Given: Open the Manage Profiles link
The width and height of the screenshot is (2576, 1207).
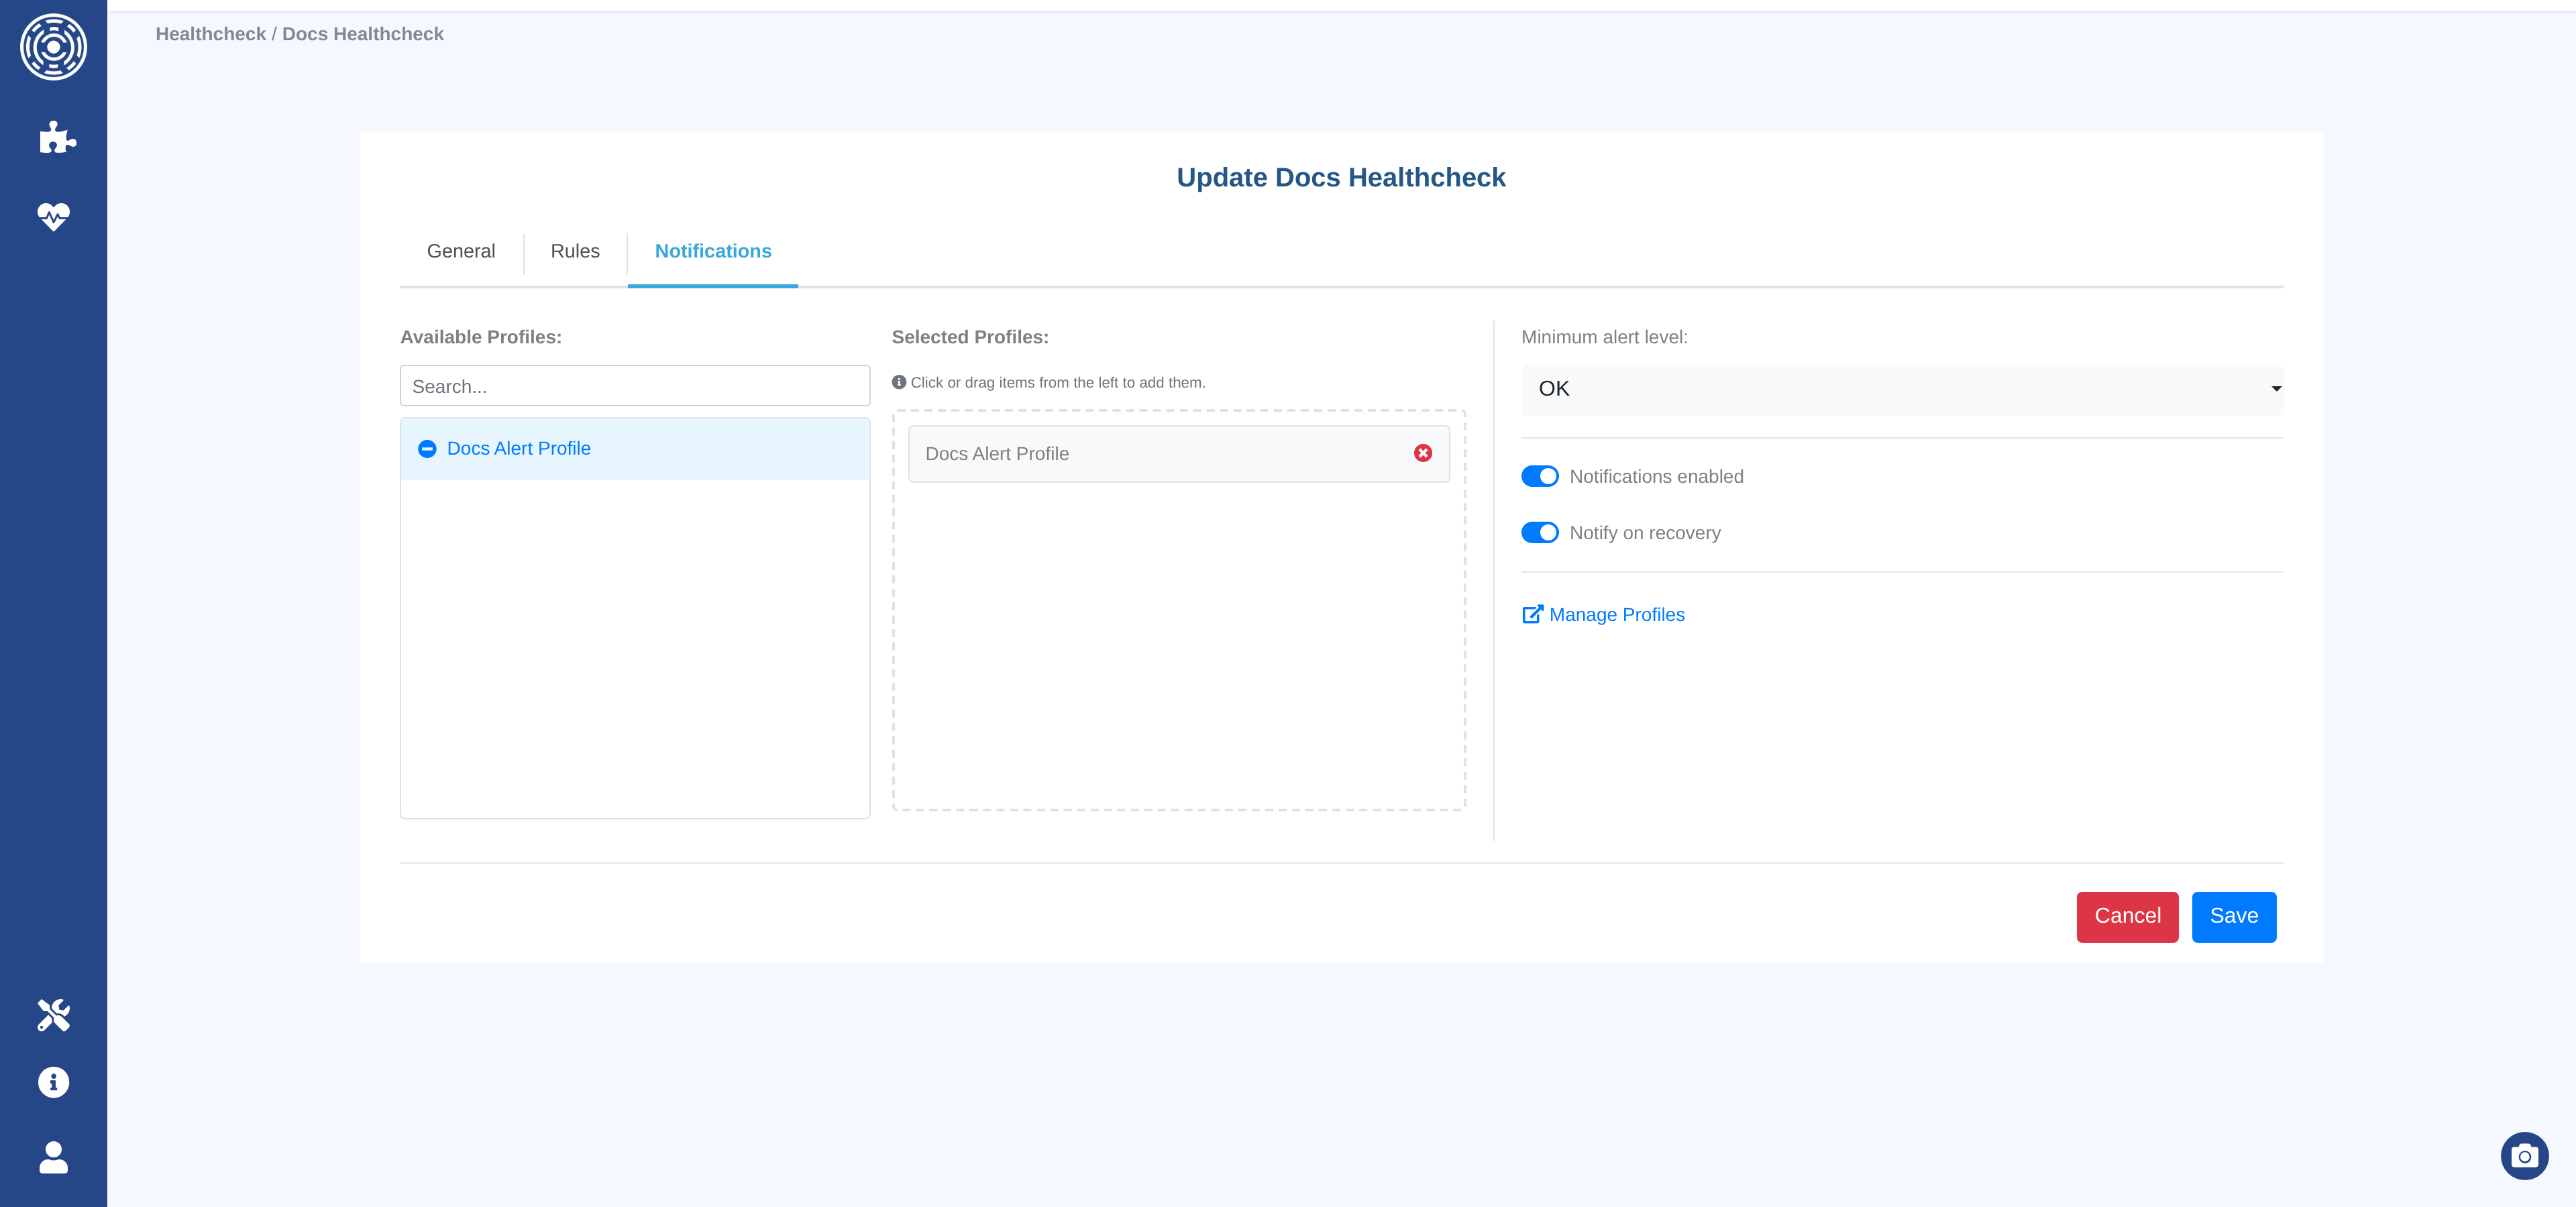Looking at the screenshot, I should 1615,614.
